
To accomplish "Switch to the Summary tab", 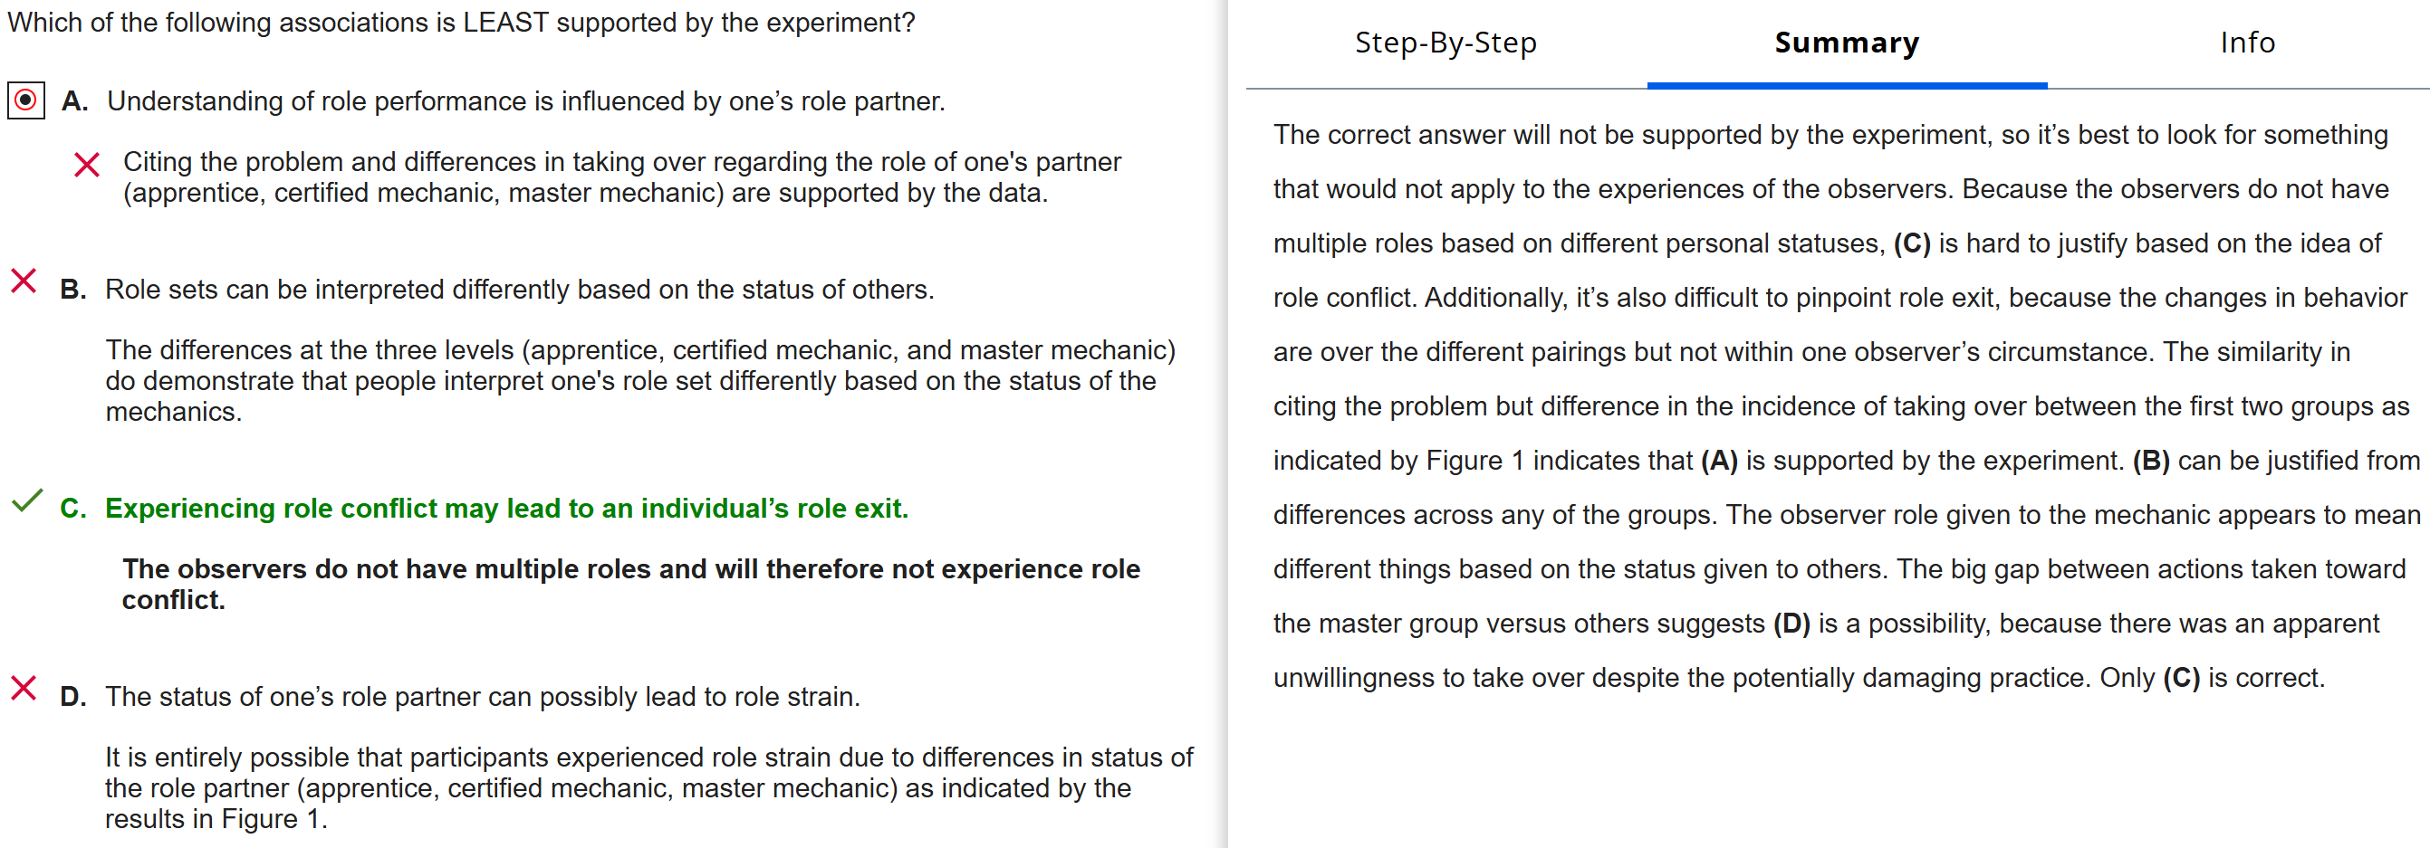I will point(1846,43).
